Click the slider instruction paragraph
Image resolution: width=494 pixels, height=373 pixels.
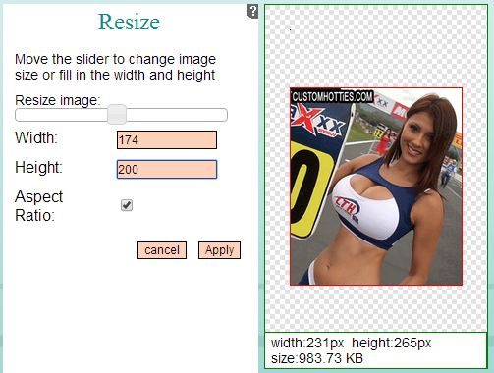click(115, 67)
